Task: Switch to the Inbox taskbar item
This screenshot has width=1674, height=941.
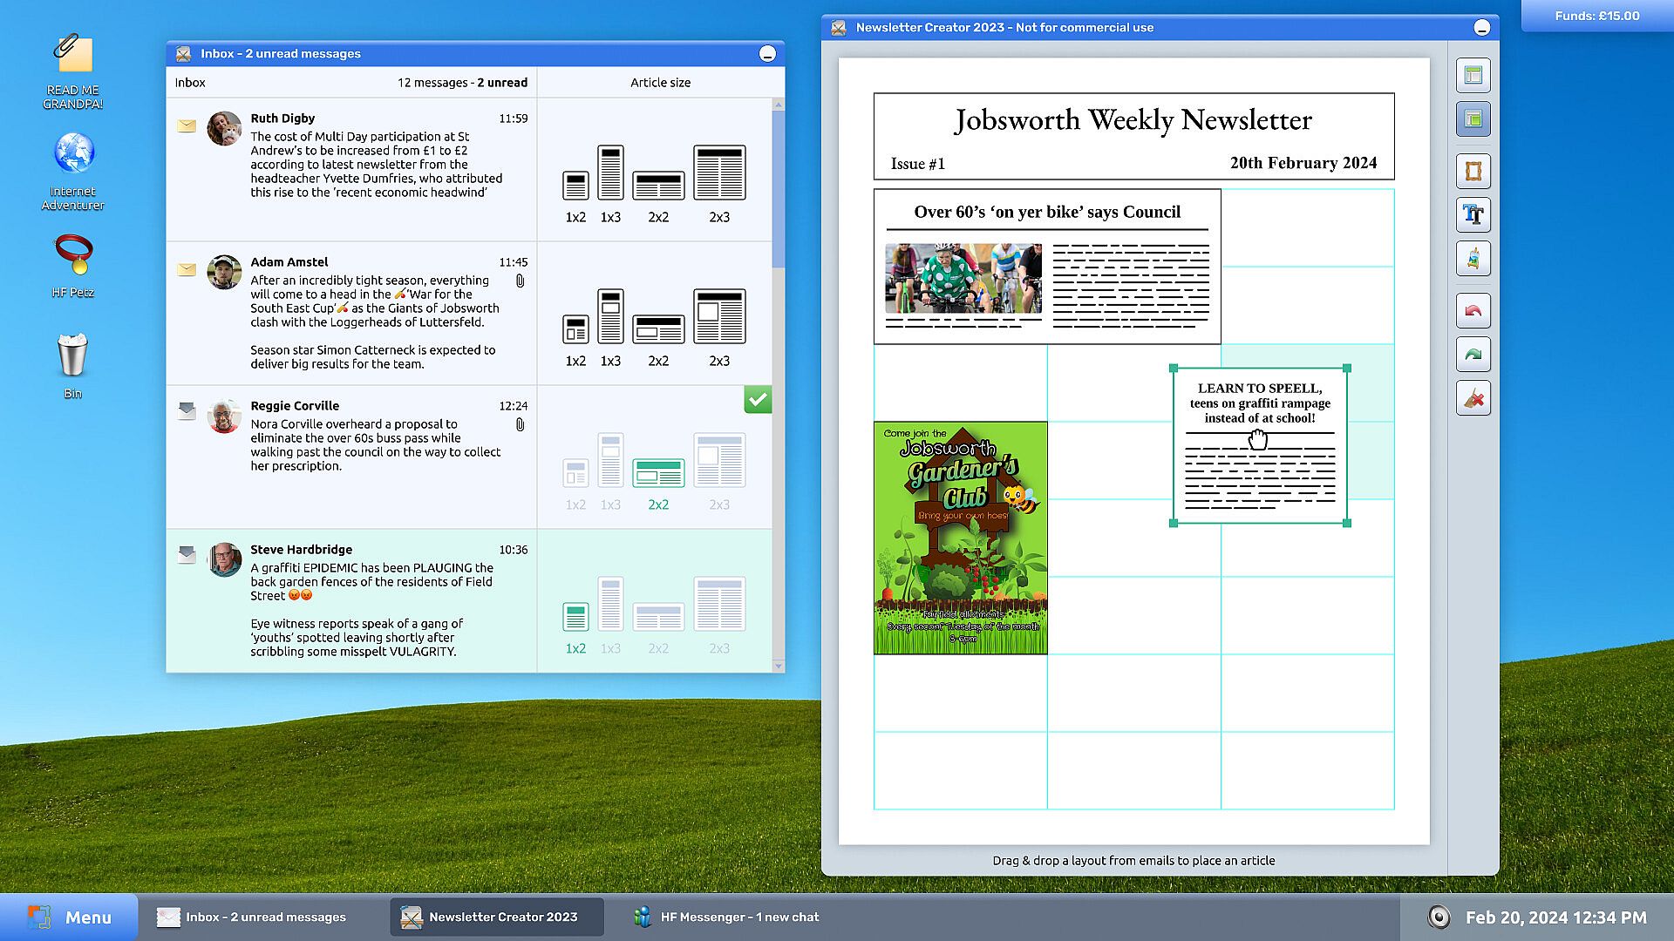Action: coord(253,917)
